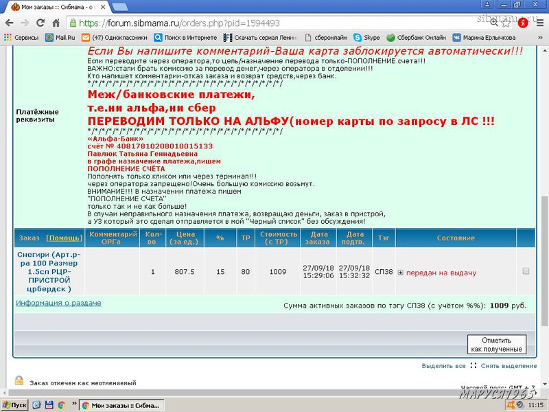Viewport: 549px width, 412px height.
Task: Open the Одноклассники bookmark
Action: point(115,38)
